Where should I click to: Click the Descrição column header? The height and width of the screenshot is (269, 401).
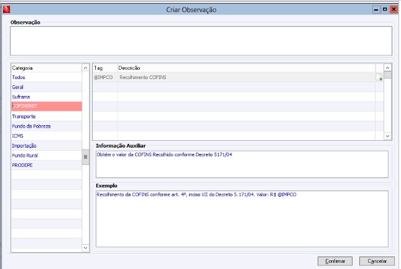[x=246, y=68]
